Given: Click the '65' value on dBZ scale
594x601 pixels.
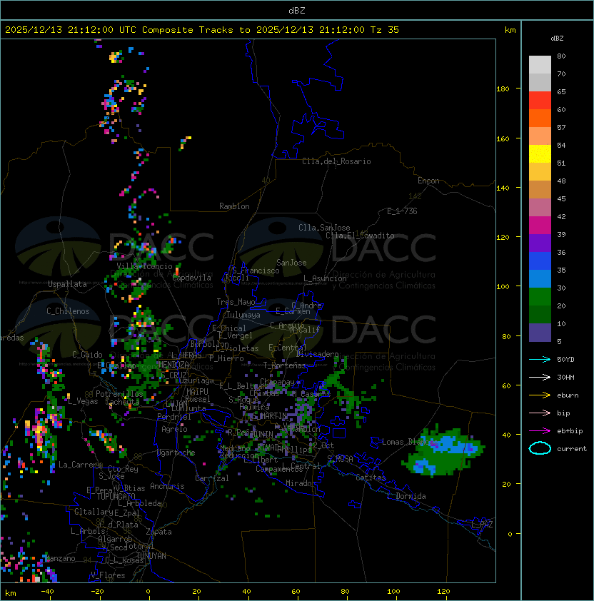Looking at the screenshot, I should pos(561,91).
